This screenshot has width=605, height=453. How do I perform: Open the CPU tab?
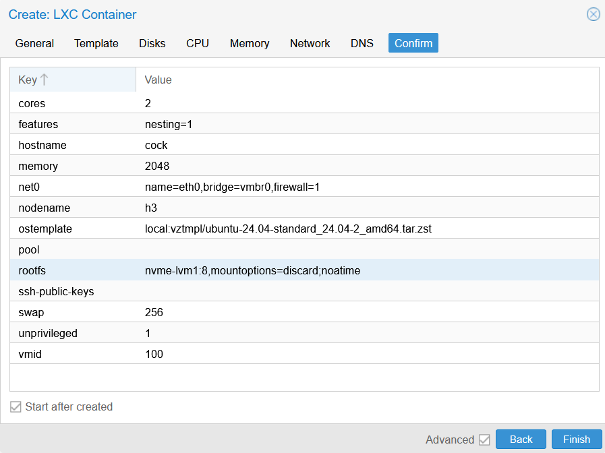click(x=198, y=43)
